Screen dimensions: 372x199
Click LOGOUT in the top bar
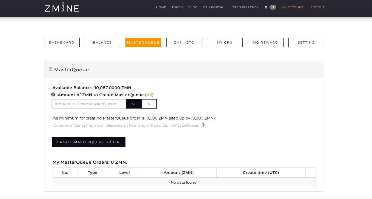pyautogui.click(x=317, y=7)
